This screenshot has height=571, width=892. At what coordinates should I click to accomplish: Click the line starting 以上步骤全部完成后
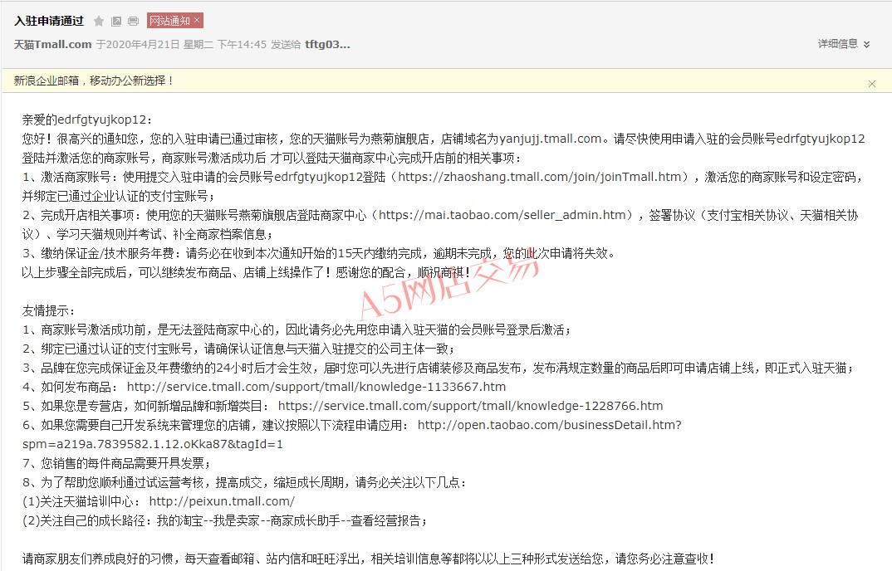[x=247, y=272]
